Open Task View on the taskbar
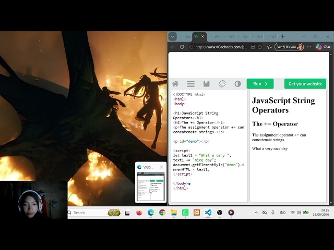 click(127, 213)
